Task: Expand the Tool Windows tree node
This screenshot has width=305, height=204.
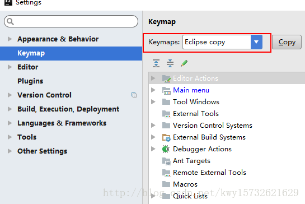Action: pos(153,101)
